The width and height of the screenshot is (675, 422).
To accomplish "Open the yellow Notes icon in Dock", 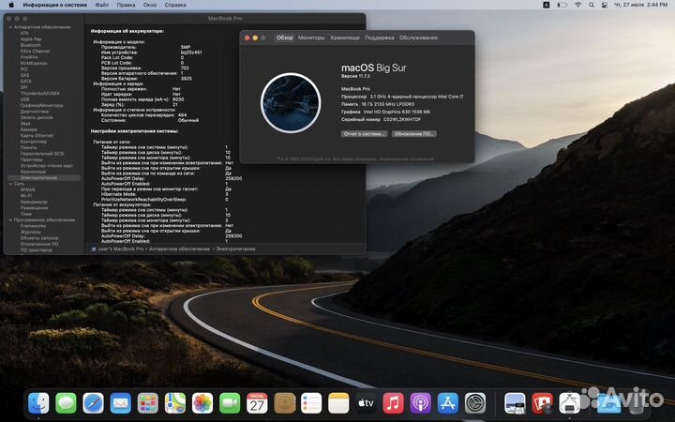I will pos(338,403).
